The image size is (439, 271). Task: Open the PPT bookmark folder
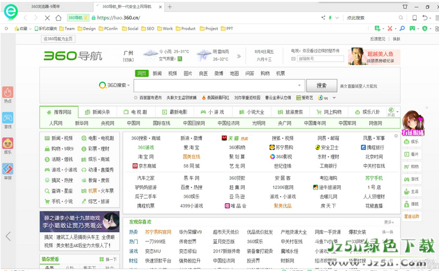coord(227,28)
